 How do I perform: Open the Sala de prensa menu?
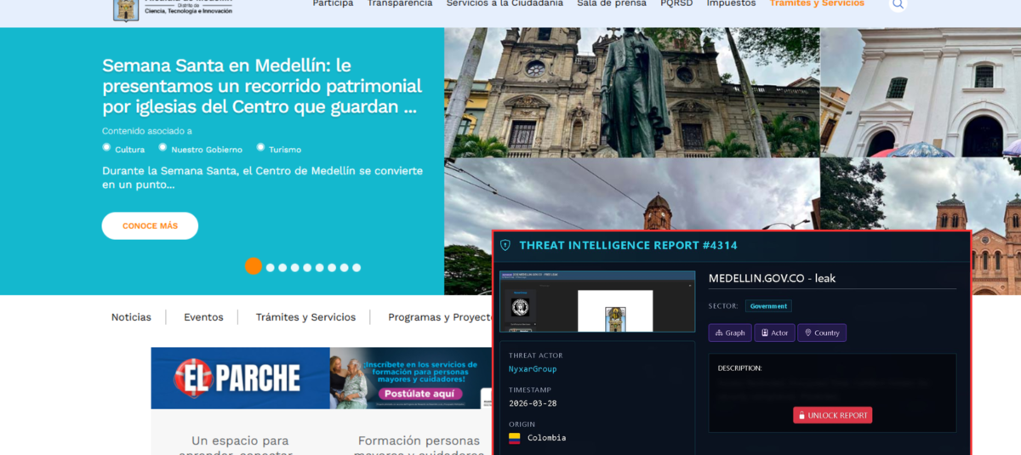coord(612,4)
